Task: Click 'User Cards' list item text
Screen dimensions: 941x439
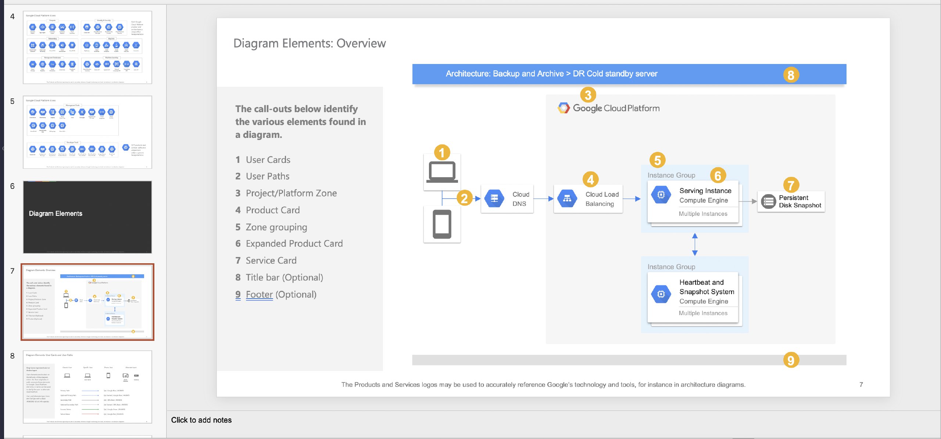Action: click(x=268, y=160)
